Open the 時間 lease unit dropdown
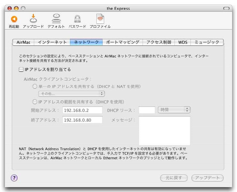The image size is (237, 192). (174, 110)
